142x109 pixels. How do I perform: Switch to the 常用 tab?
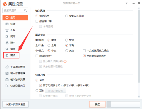tap(15, 18)
